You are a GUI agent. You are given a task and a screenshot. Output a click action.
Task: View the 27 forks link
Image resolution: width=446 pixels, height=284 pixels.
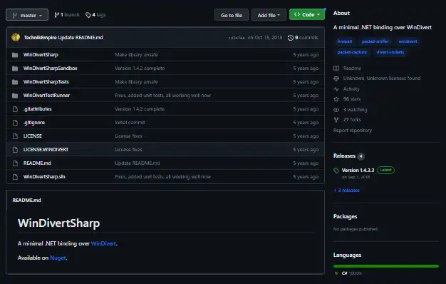tap(352, 120)
